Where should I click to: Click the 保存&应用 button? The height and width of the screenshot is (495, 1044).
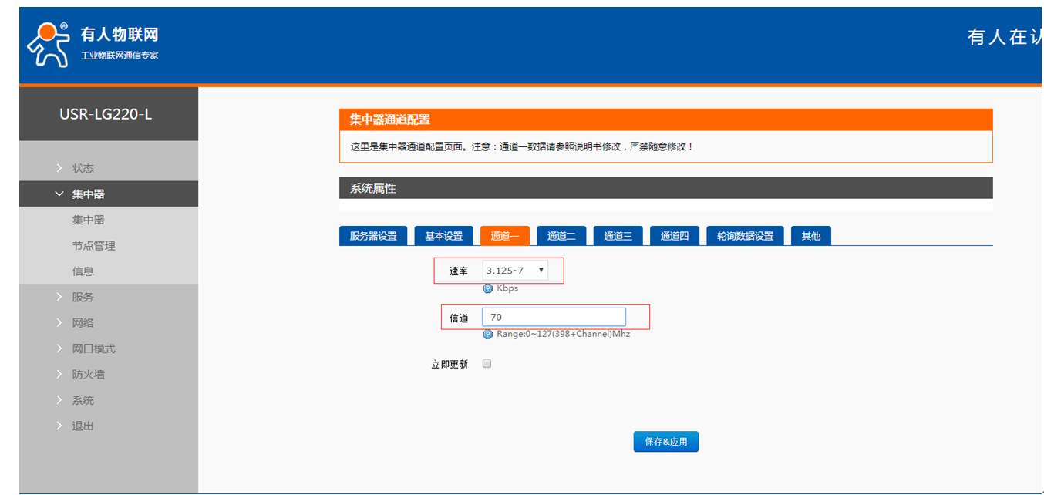666,442
